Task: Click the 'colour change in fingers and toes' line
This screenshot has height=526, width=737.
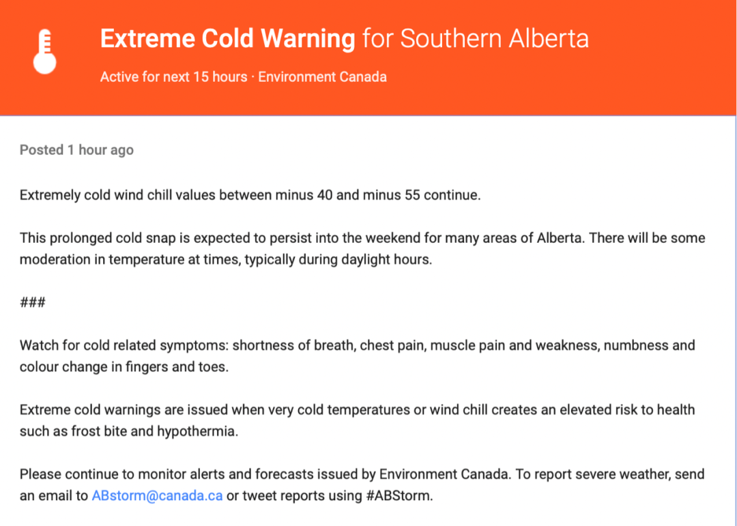Action: point(124,366)
